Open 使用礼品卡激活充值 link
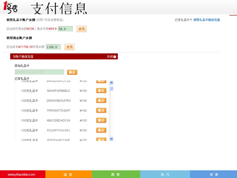 (x=206, y=20)
